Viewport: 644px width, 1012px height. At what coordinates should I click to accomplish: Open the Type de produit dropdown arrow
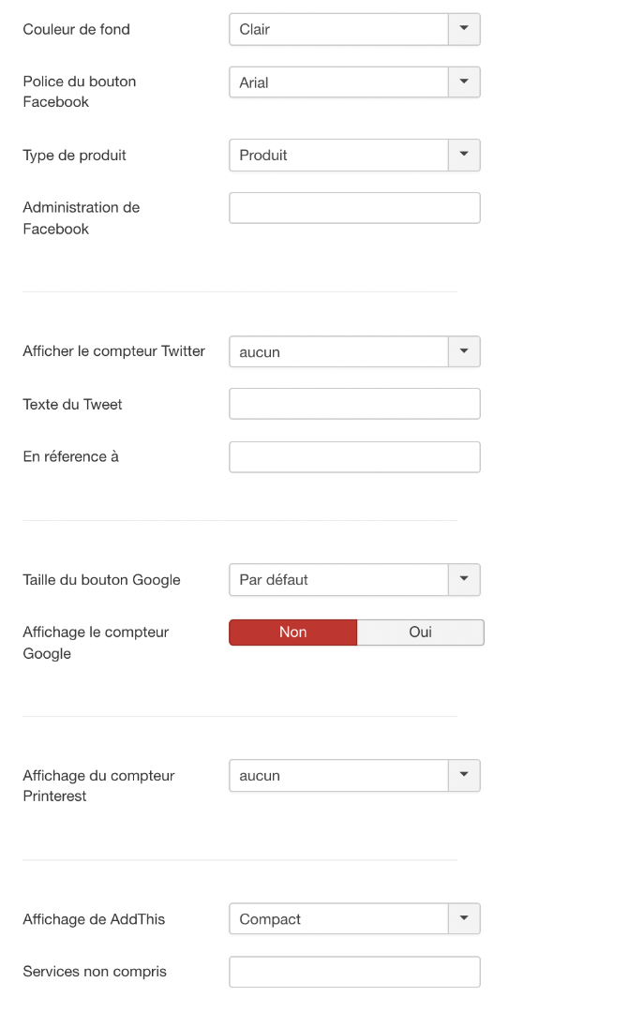tap(464, 155)
